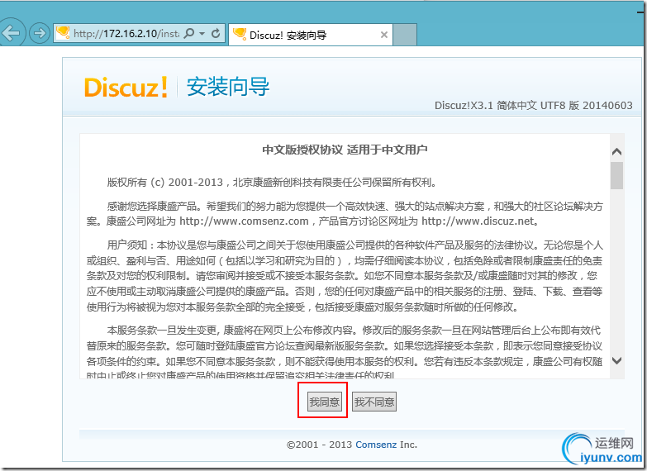Click the license scrollbar thumb

pyautogui.click(x=616, y=175)
